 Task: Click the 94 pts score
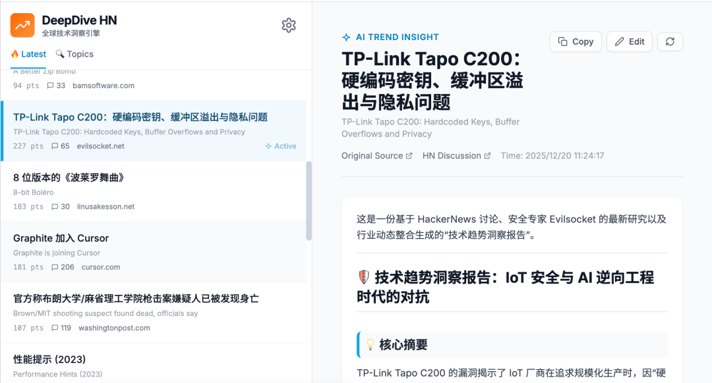(26, 86)
